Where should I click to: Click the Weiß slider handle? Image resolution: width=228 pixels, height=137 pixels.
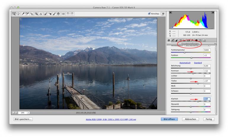191,88
